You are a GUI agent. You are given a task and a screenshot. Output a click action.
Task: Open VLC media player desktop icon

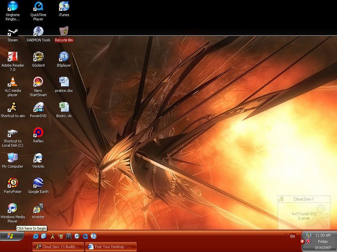pyautogui.click(x=13, y=87)
